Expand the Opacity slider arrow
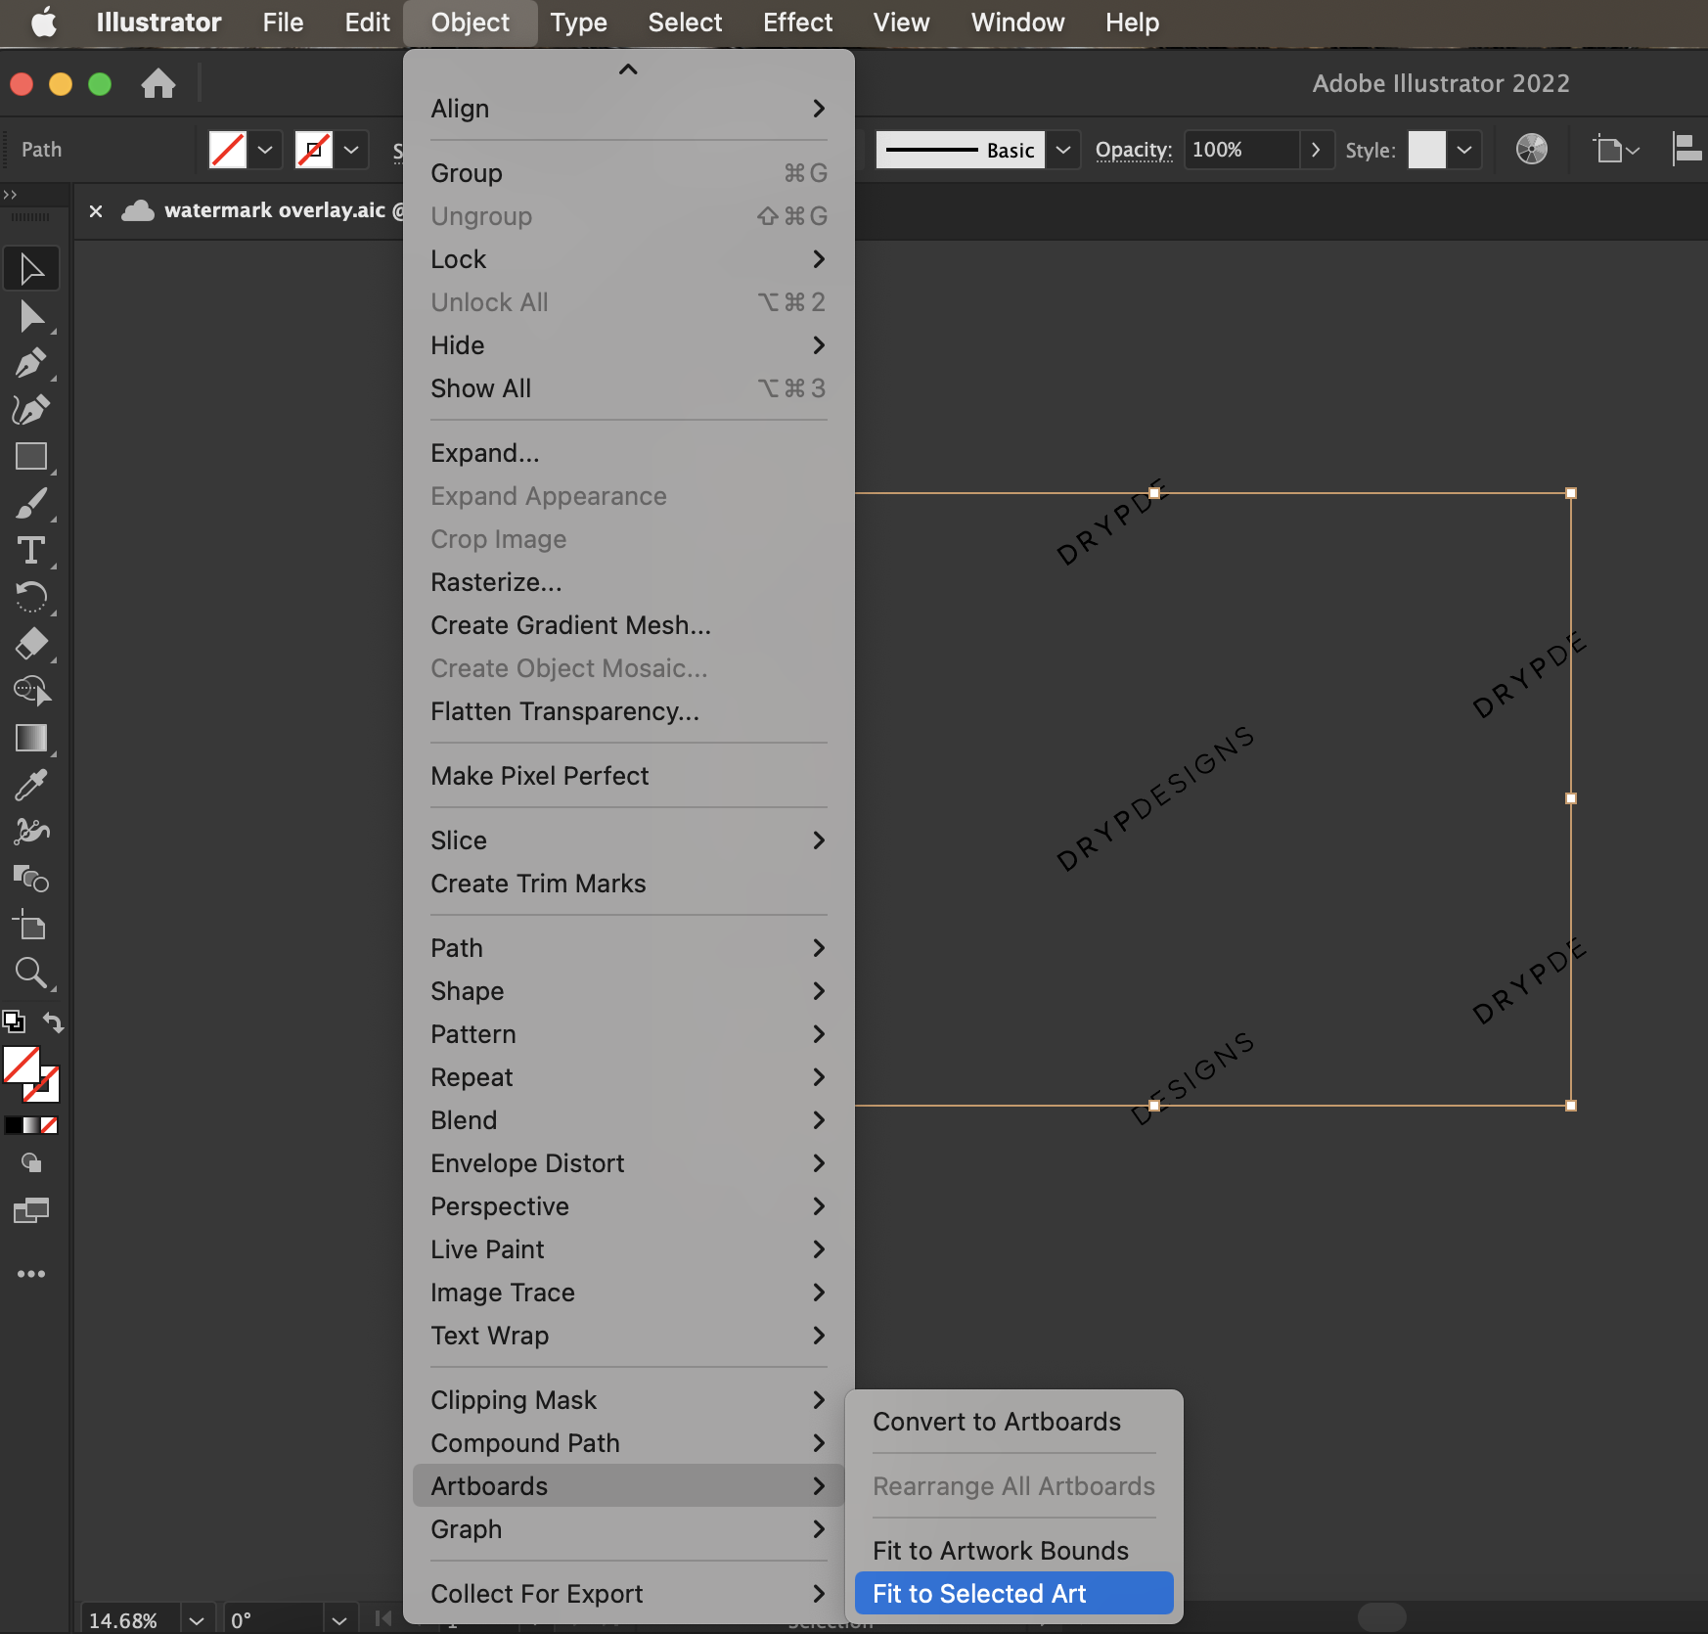This screenshot has width=1708, height=1634. click(x=1317, y=150)
